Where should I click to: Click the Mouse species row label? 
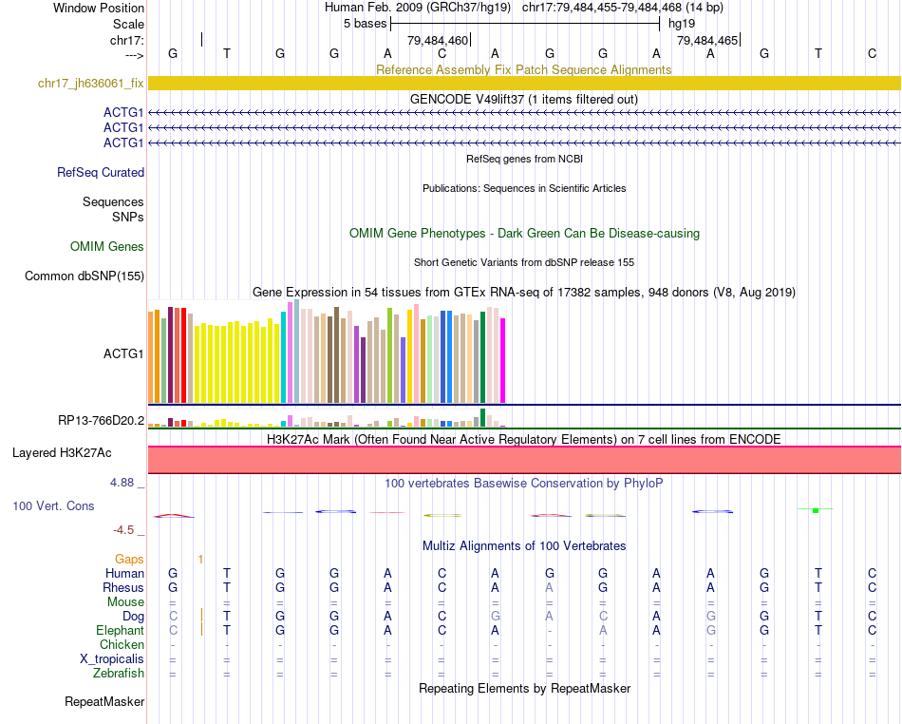tap(125, 601)
